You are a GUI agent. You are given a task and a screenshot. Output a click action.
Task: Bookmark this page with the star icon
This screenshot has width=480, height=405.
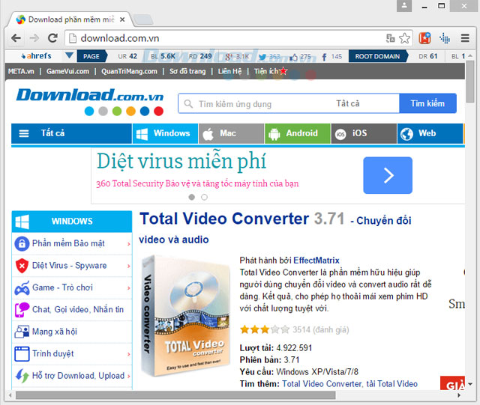coord(404,38)
